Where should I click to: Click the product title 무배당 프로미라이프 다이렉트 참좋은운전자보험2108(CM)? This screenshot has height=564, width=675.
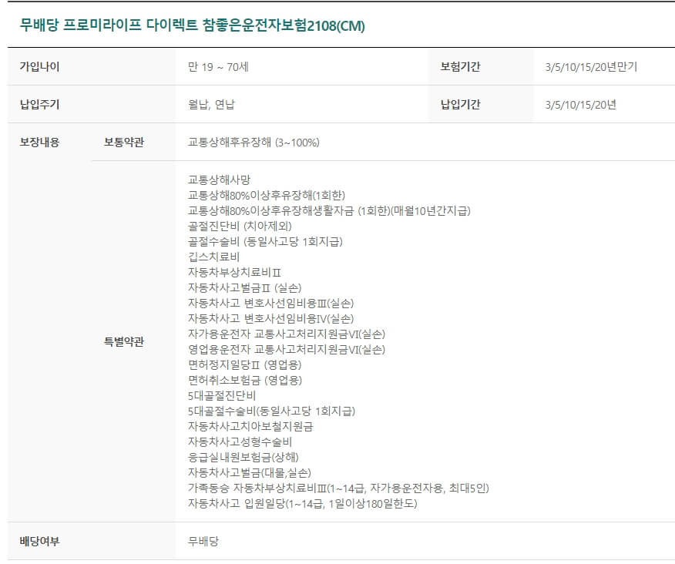(192, 25)
